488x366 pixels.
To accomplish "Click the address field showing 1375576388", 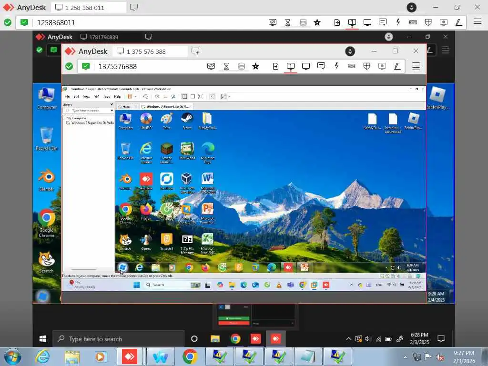I will pos(149,67).
